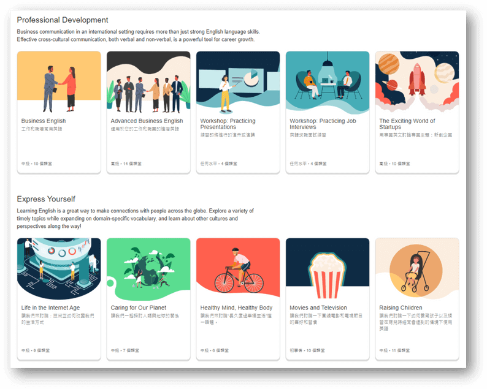Select the stroller illustration for Raising Children
The height and width of the screenshot is (389, 487).
(x=417, y=270)
